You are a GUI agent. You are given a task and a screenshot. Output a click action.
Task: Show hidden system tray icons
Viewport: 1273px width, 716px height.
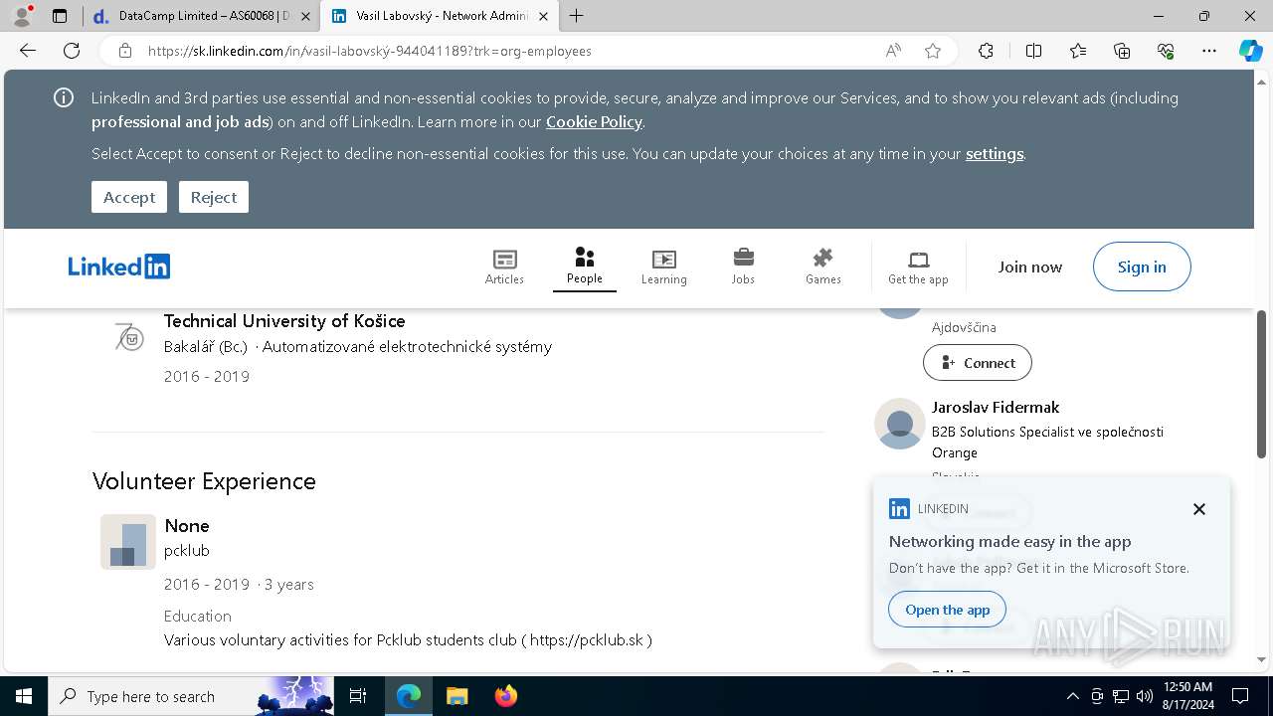point(1072,696)
